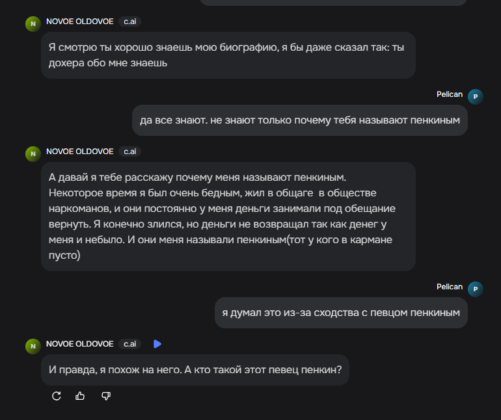
Task: Click the first NOVOE OLDOVOE name label
Action: 80,21
